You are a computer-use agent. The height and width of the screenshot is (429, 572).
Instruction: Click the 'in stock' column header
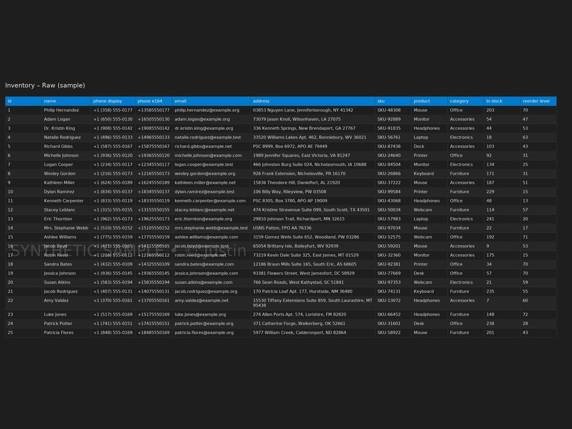[x=502, y=101]
